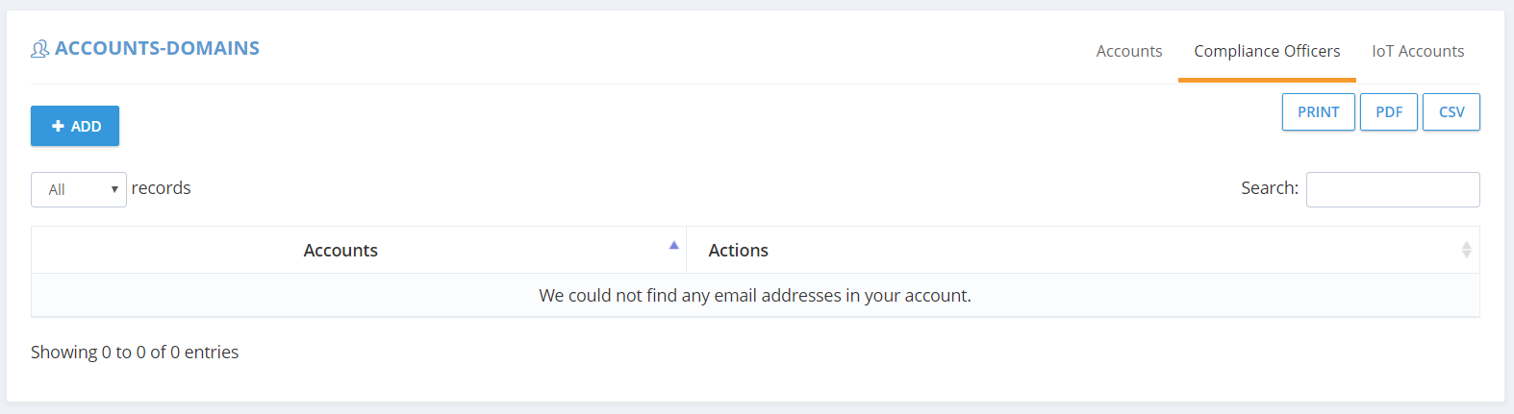Click the no email addresses message row

coord(755,295)
